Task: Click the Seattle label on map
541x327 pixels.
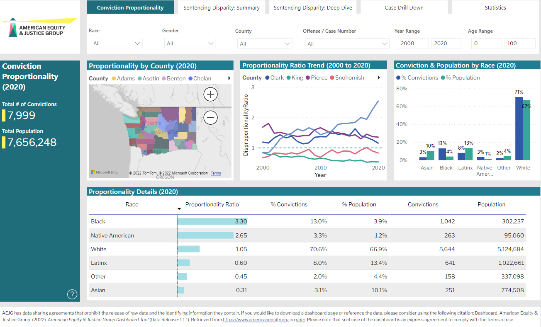Action: click(154, 123)
